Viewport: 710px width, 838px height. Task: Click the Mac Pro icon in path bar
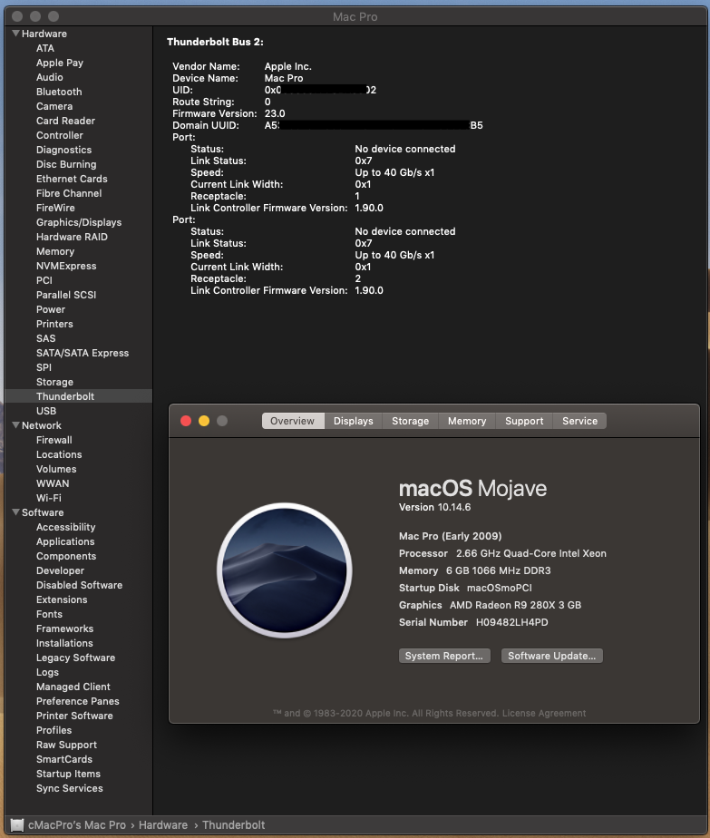click(17, 825)
